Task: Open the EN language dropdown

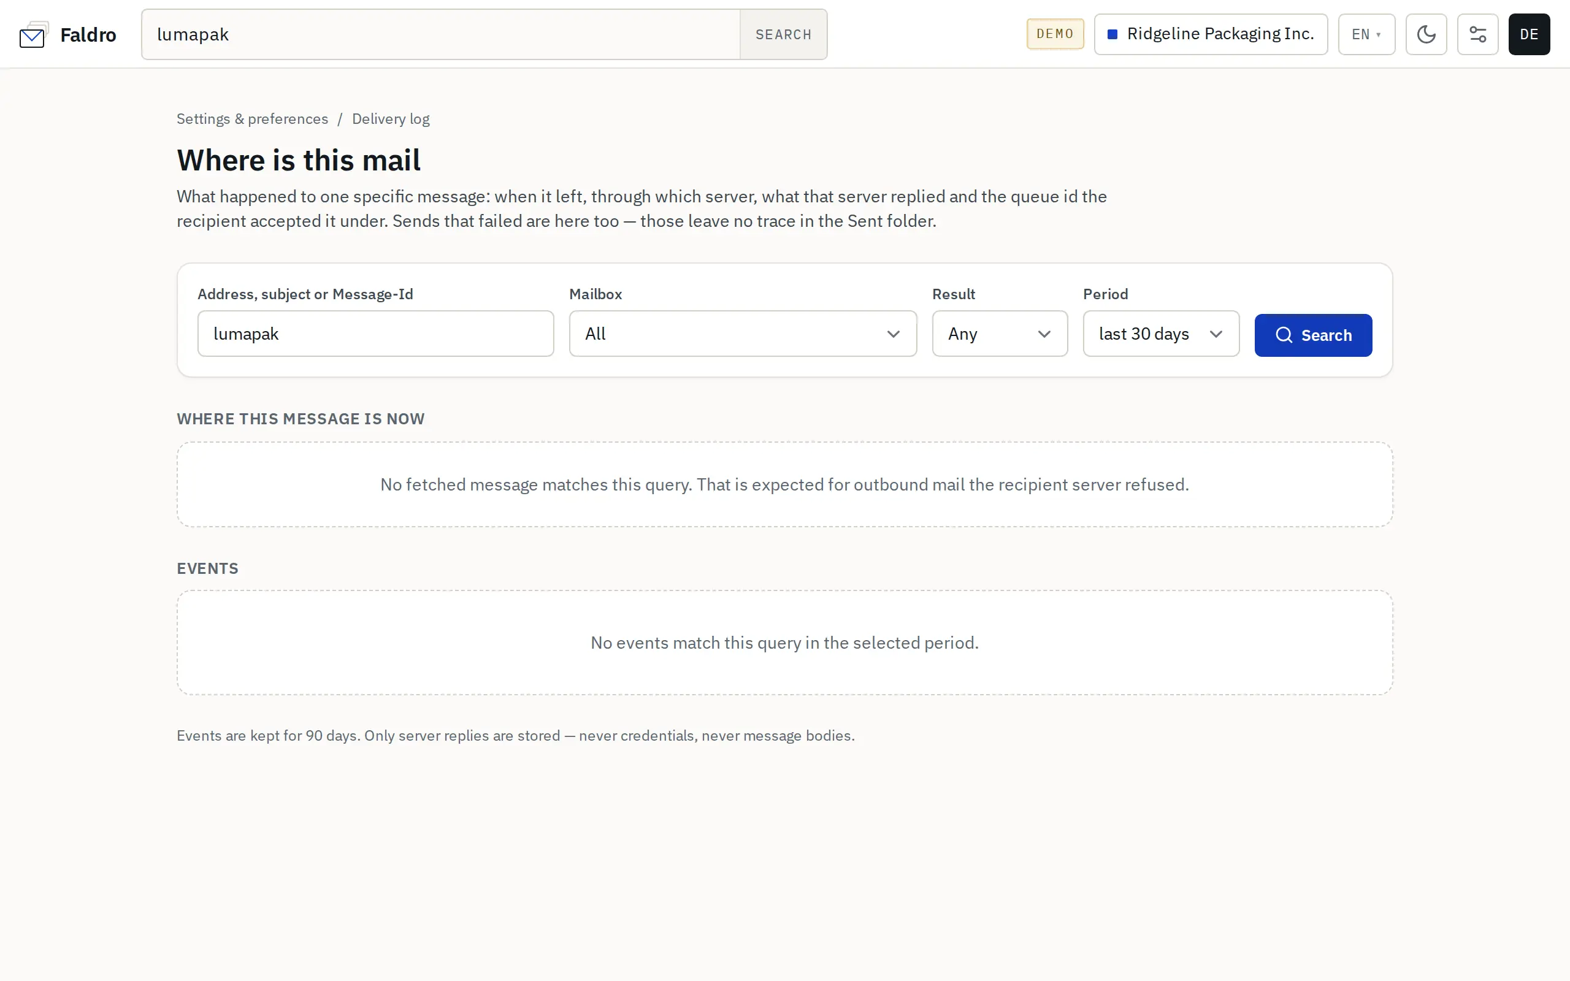Action: pyautogui.click(x=1366, y=34)
